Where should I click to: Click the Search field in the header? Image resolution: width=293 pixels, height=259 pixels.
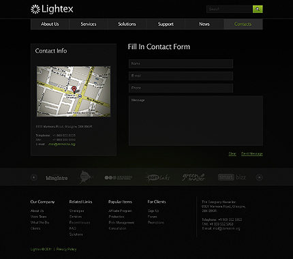(230, 9)
